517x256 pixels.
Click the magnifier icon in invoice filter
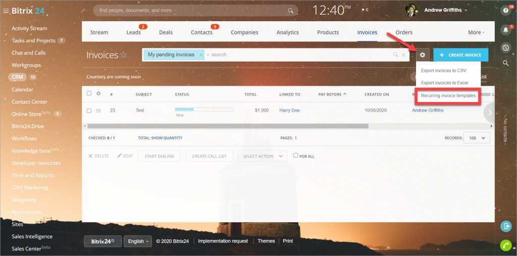coord(395,55)
